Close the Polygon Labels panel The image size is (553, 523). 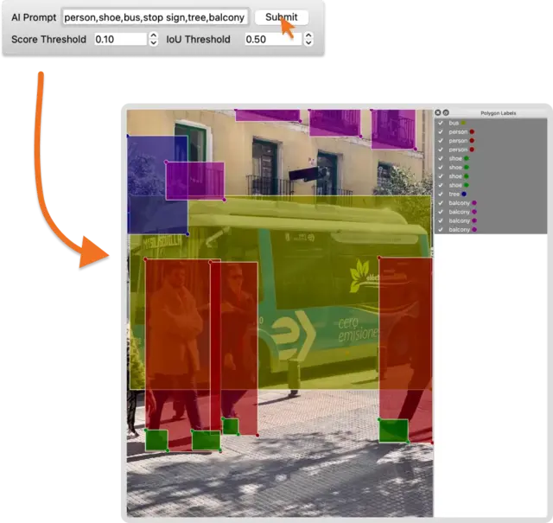[438, 112]
